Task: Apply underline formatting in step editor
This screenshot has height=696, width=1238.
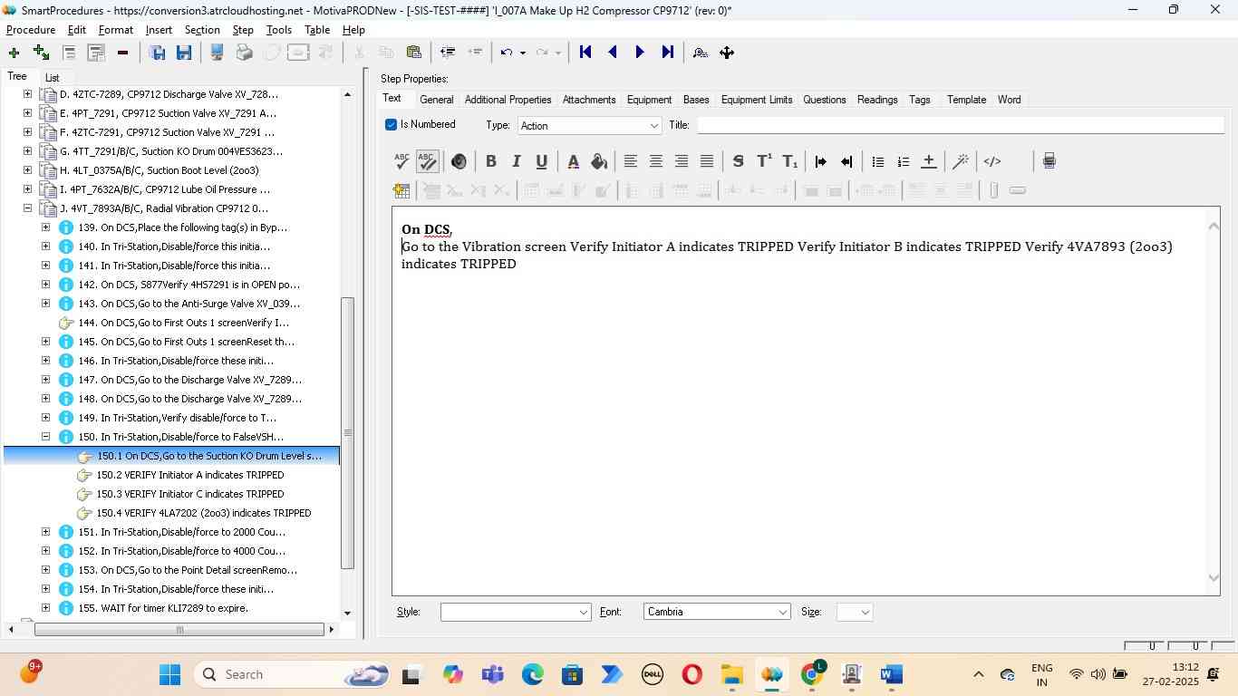Action: [541, 161]
